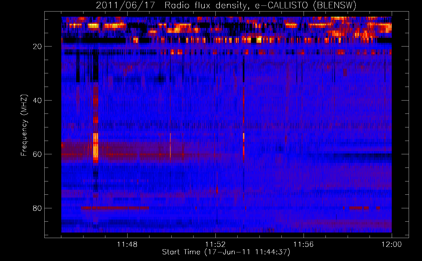
Task: Click the "12:00" time tick label
Action: coord(392,245)
